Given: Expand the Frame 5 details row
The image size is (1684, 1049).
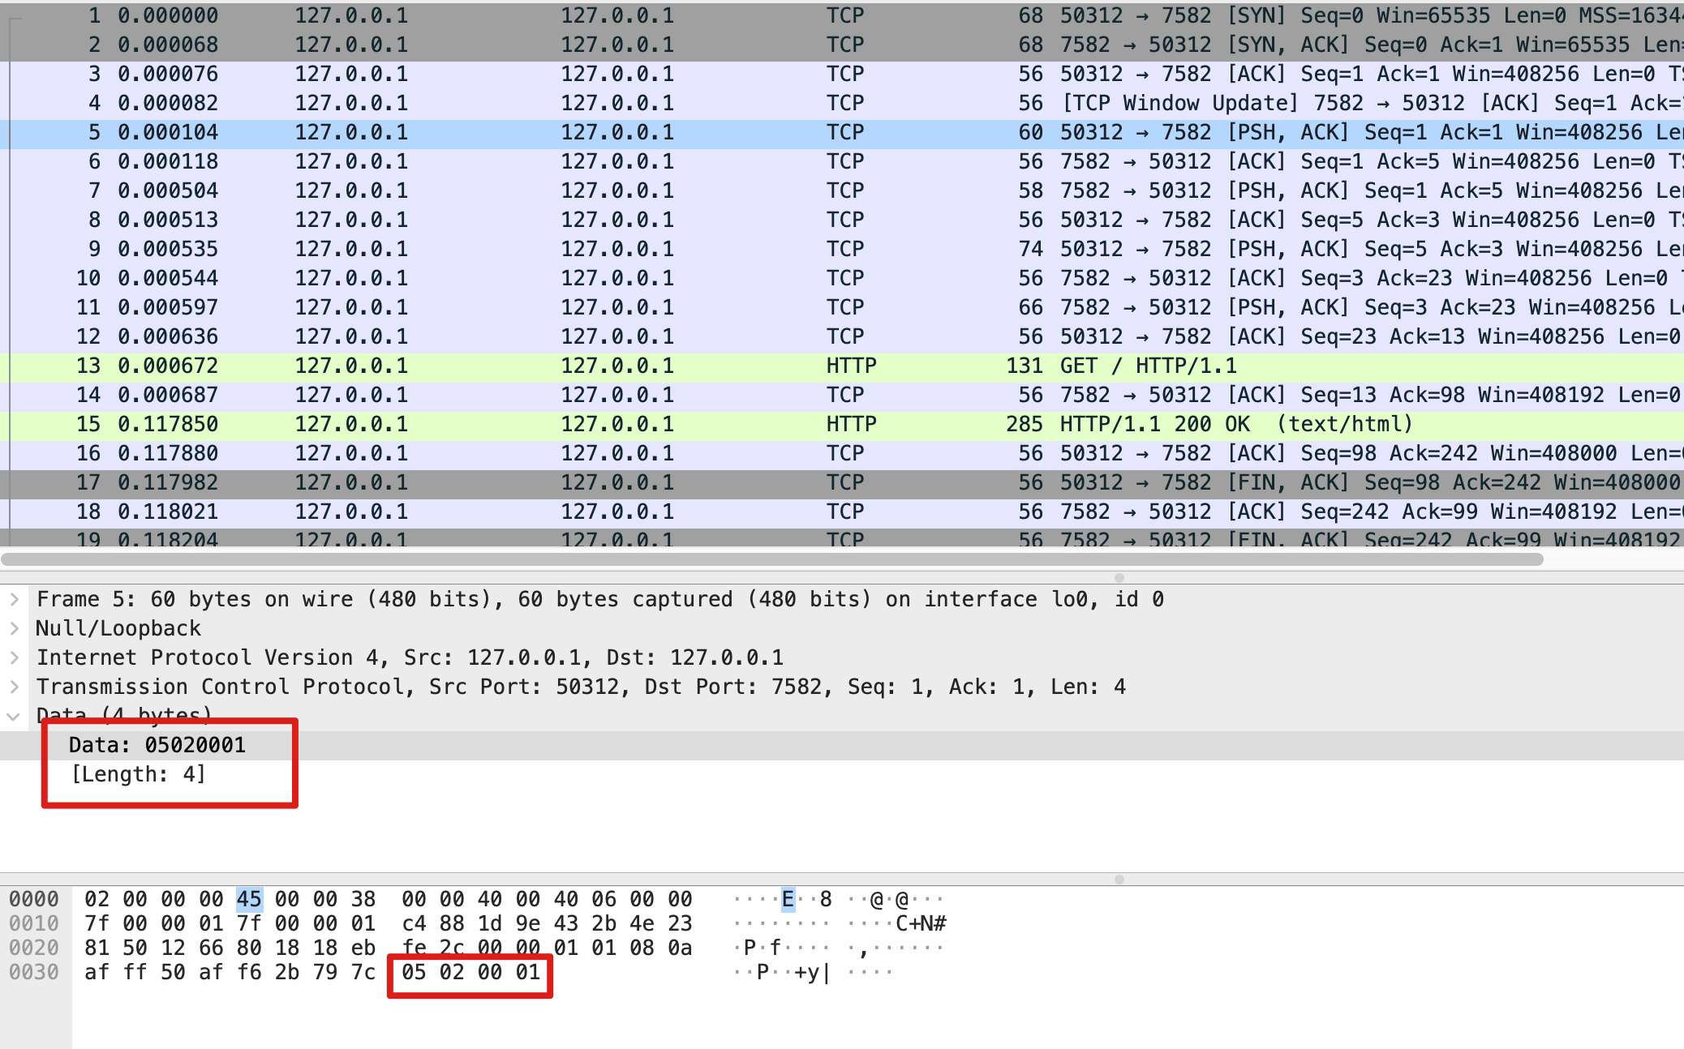Looking at the screenshot, I should [x=14, y=600].
